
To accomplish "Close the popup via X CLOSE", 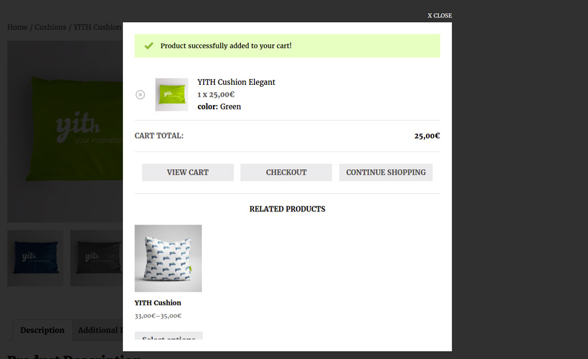I will 440,16.
